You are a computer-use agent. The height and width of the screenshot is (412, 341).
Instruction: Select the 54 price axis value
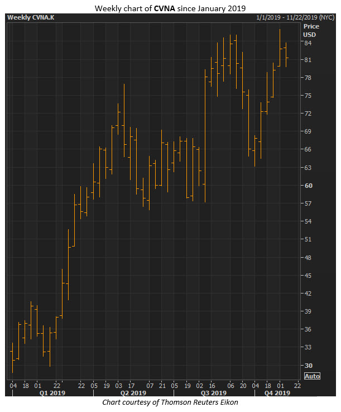tap(308, 221)
